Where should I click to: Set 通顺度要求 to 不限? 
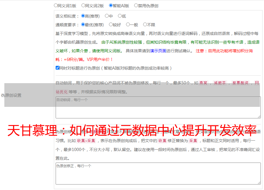[x=145, y=25]
